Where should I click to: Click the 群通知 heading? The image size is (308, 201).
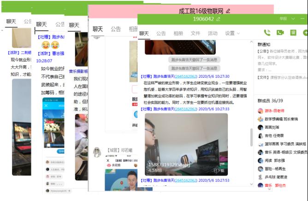[x=264, y=45]
